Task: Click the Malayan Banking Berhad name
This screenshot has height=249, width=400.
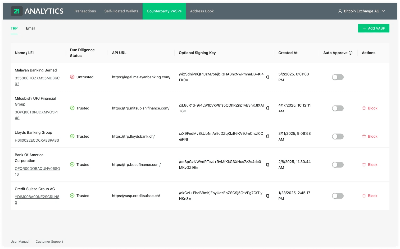Action: (x=36, y=70)
